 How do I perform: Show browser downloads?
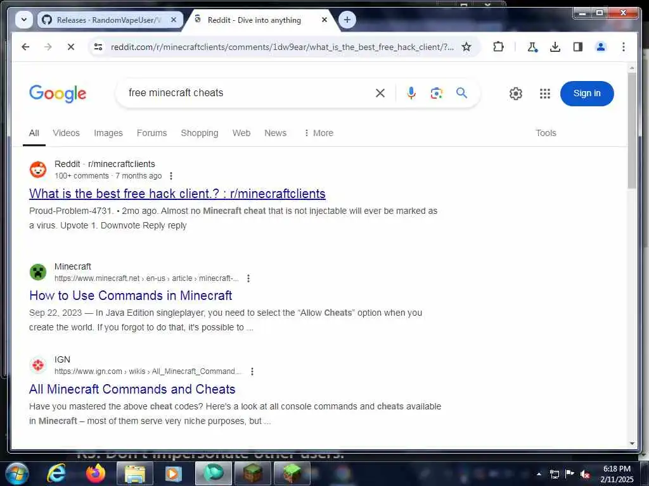[555, 47]
